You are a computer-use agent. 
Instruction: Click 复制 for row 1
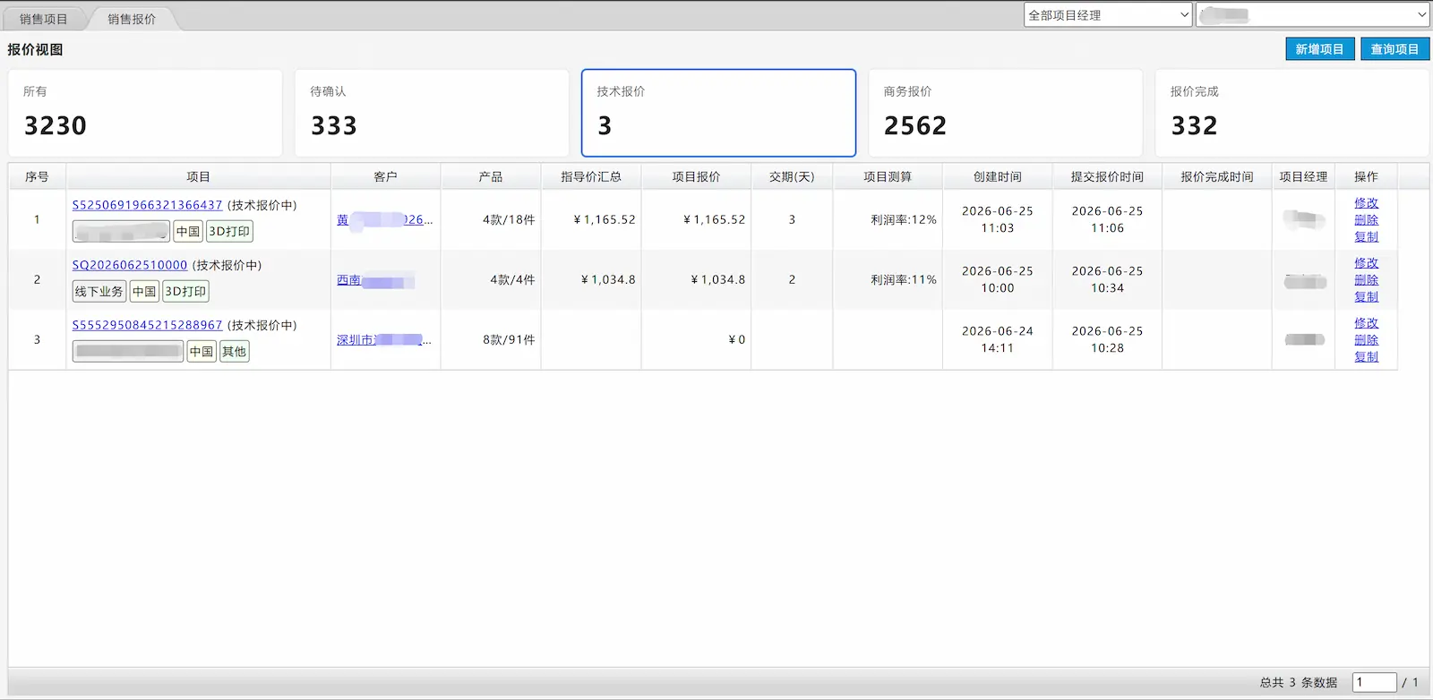coord(1366,237)
